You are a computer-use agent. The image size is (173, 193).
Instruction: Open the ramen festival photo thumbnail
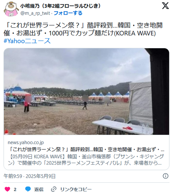coord(86,91)
